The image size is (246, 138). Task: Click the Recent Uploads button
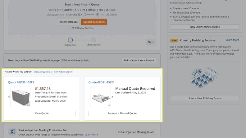coord(68,22)
